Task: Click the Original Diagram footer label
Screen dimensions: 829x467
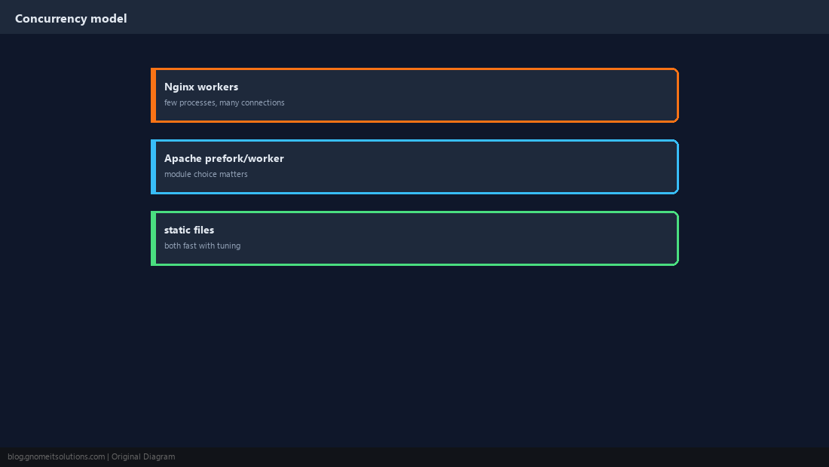Action: pos(143,457)
